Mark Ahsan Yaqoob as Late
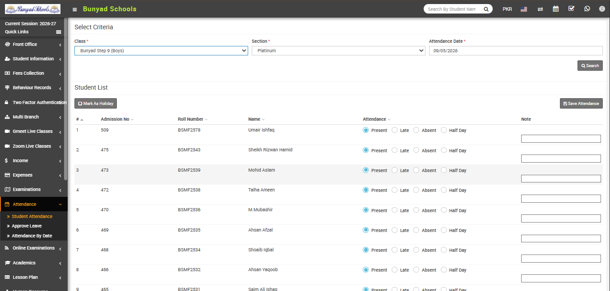This screenshot has height=291, width=610. click(394, 269)
